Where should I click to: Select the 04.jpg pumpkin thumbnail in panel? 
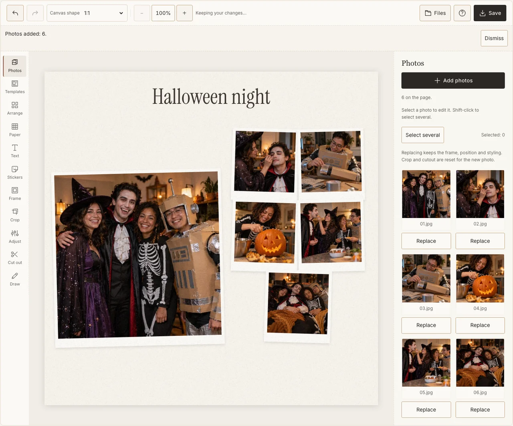[x=480, y=279]
